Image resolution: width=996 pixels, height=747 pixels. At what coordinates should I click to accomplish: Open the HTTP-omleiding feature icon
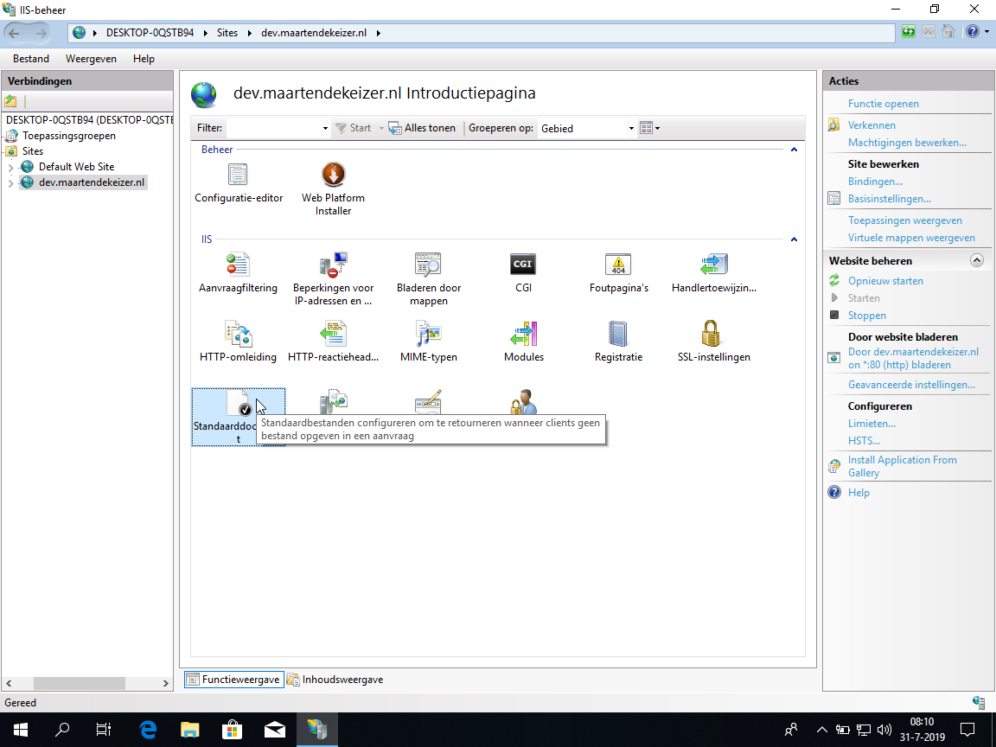238,334
